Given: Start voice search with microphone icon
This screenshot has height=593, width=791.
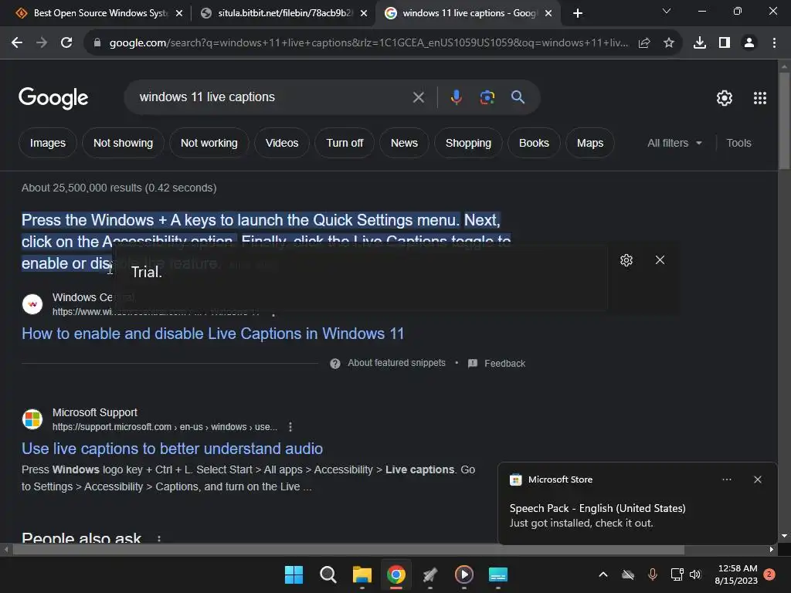Looking at the screenshot, I should (456, 97).
